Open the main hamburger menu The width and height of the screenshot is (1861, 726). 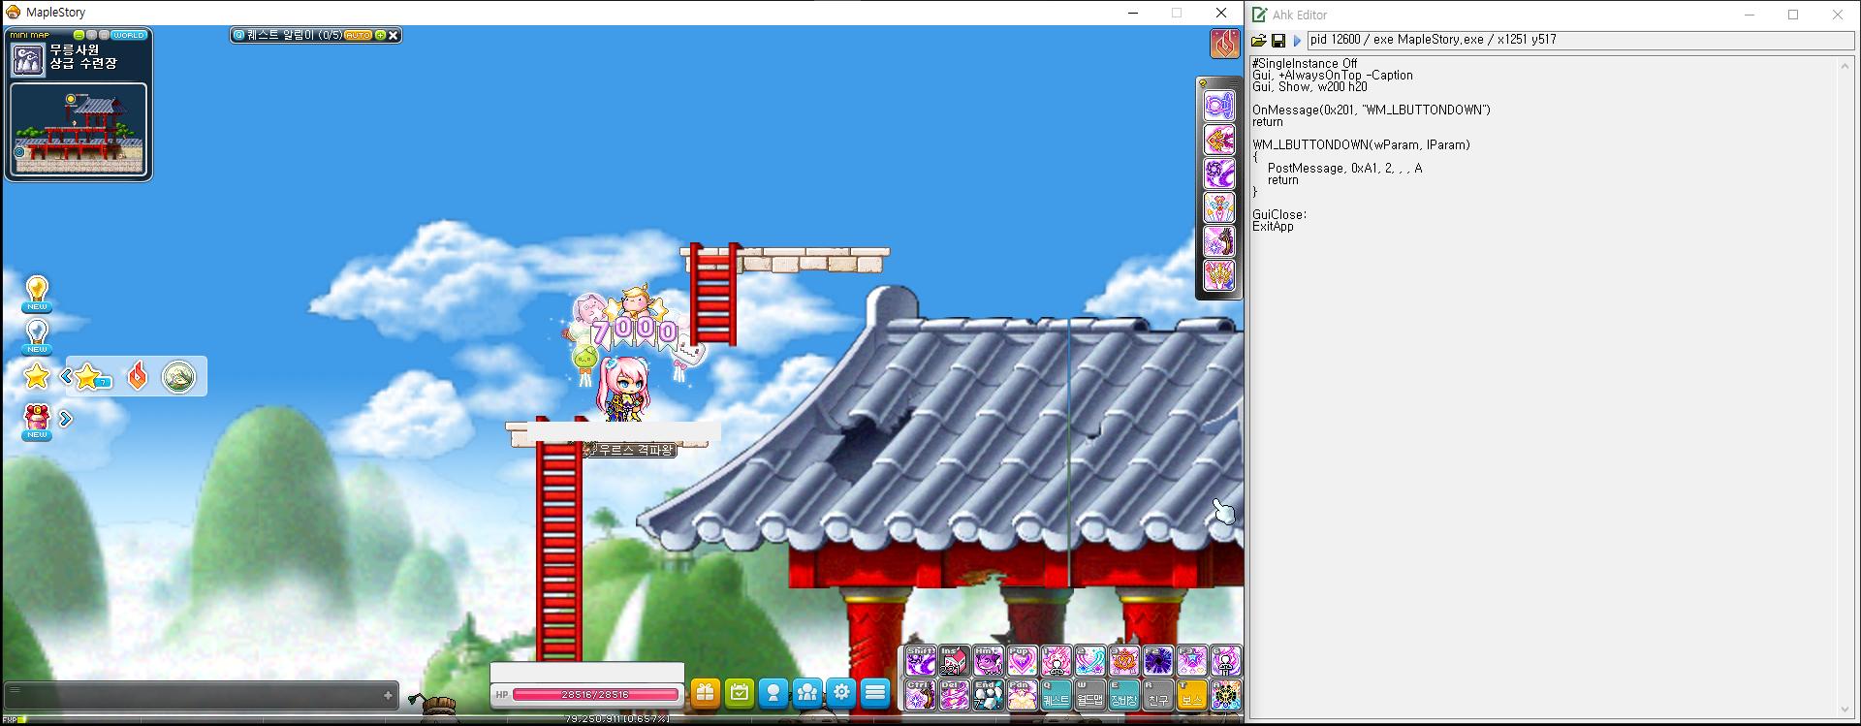pyautogui.click(x=875, y=693)
